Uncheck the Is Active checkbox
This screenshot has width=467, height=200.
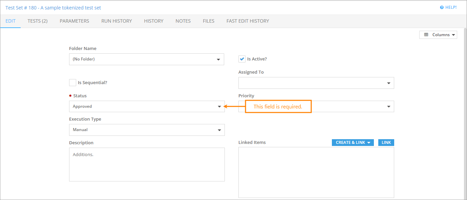(x=242, y=59)
